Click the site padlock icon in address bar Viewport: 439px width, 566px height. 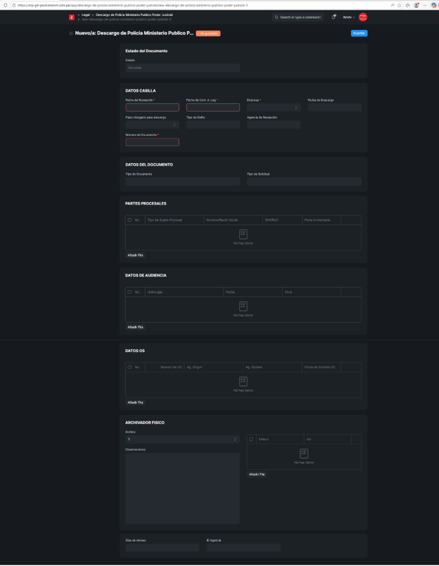tap(6, 5)
